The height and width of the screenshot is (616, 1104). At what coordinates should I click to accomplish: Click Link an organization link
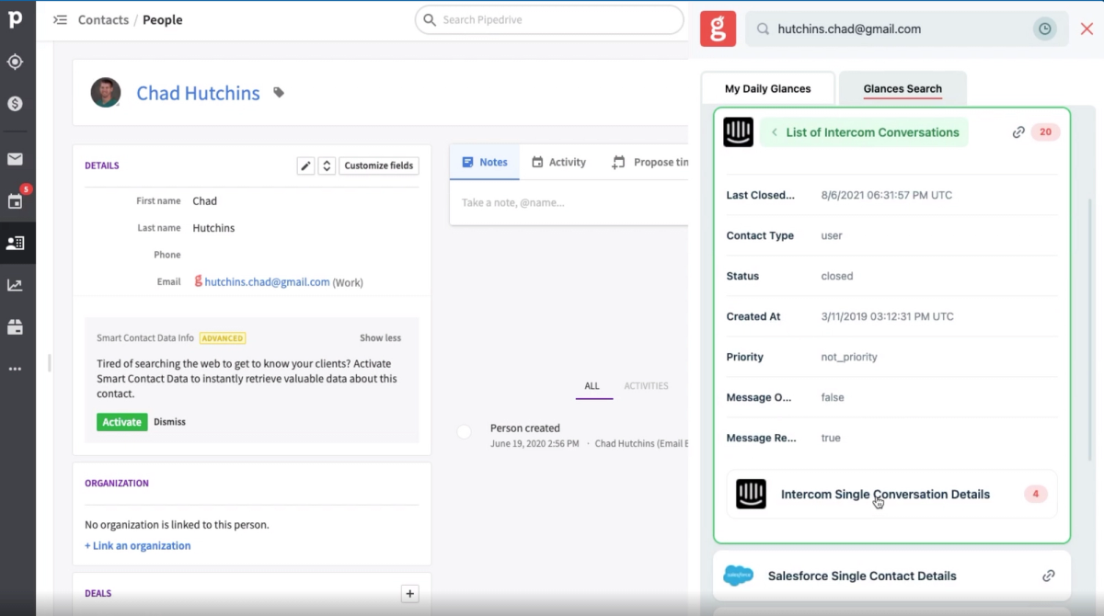tap(138, 545)
